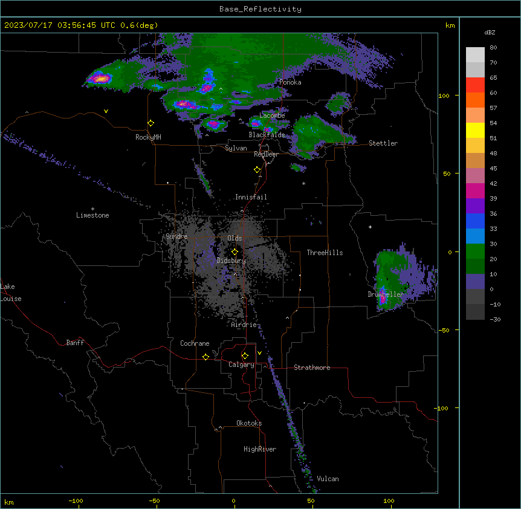
Task: Select the -30 dBZ dark gray swatch
Action: click(475, 312)
